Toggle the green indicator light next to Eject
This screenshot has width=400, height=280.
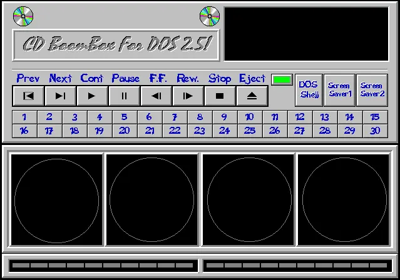[282, 80]
